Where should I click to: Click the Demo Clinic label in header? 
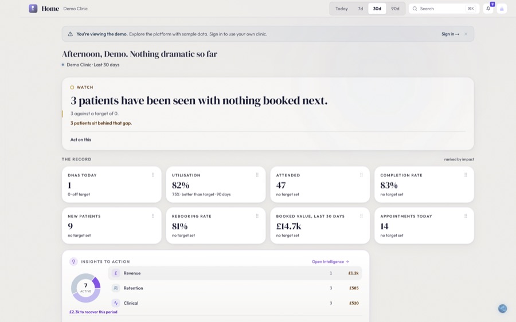click(75, 9)
